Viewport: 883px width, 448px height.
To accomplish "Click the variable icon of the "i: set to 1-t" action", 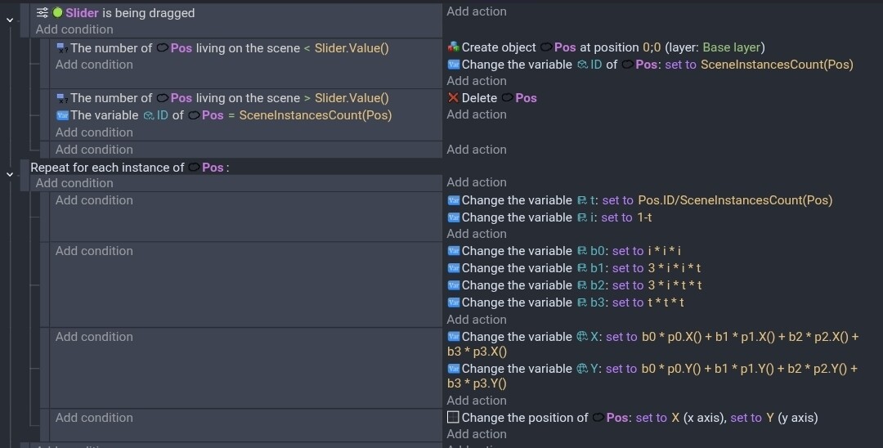I will pos(454,217).
